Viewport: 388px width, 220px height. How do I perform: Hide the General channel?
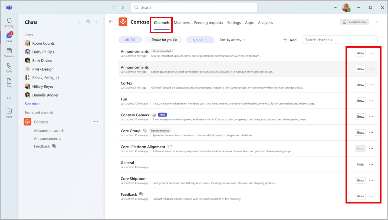coord(360,165)
